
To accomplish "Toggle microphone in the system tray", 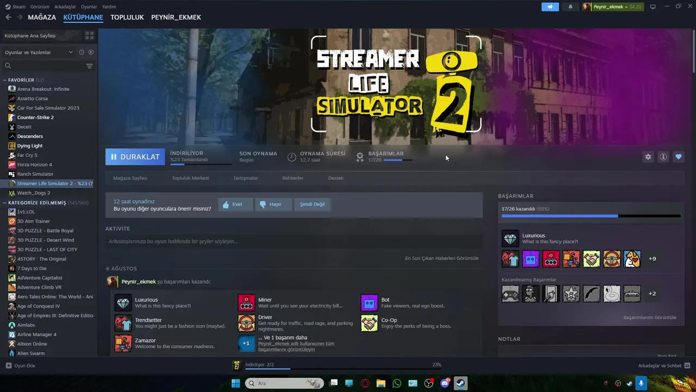I will click(x=641, y=383).
